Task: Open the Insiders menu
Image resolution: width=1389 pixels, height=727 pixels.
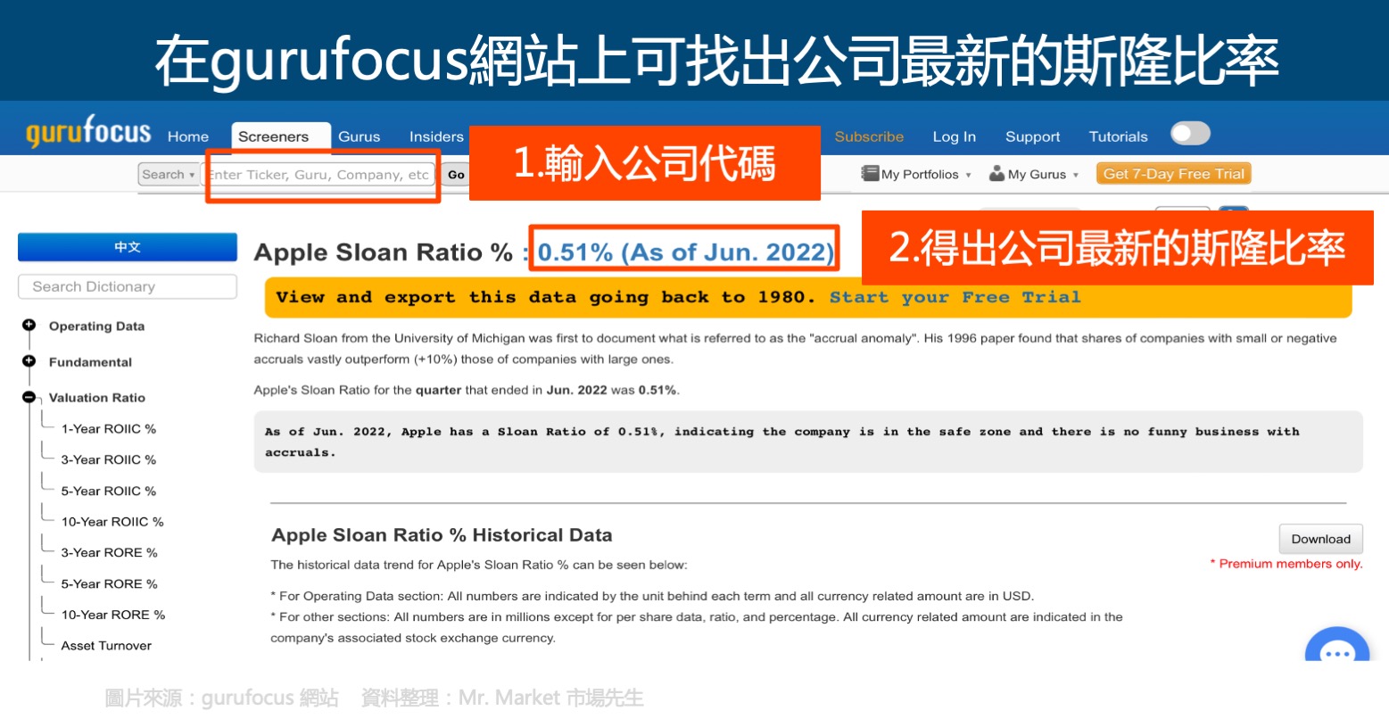Action: pos(436,136)
